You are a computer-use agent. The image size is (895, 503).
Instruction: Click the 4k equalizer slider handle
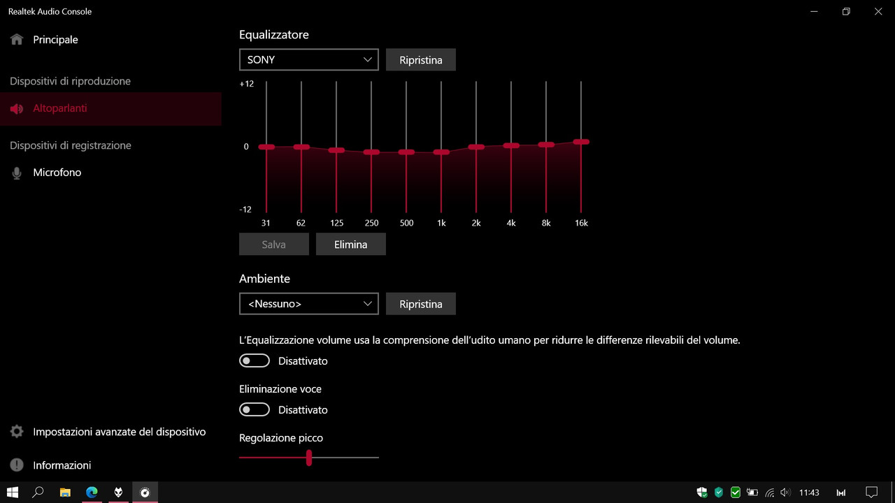click(x=511, y=145)
